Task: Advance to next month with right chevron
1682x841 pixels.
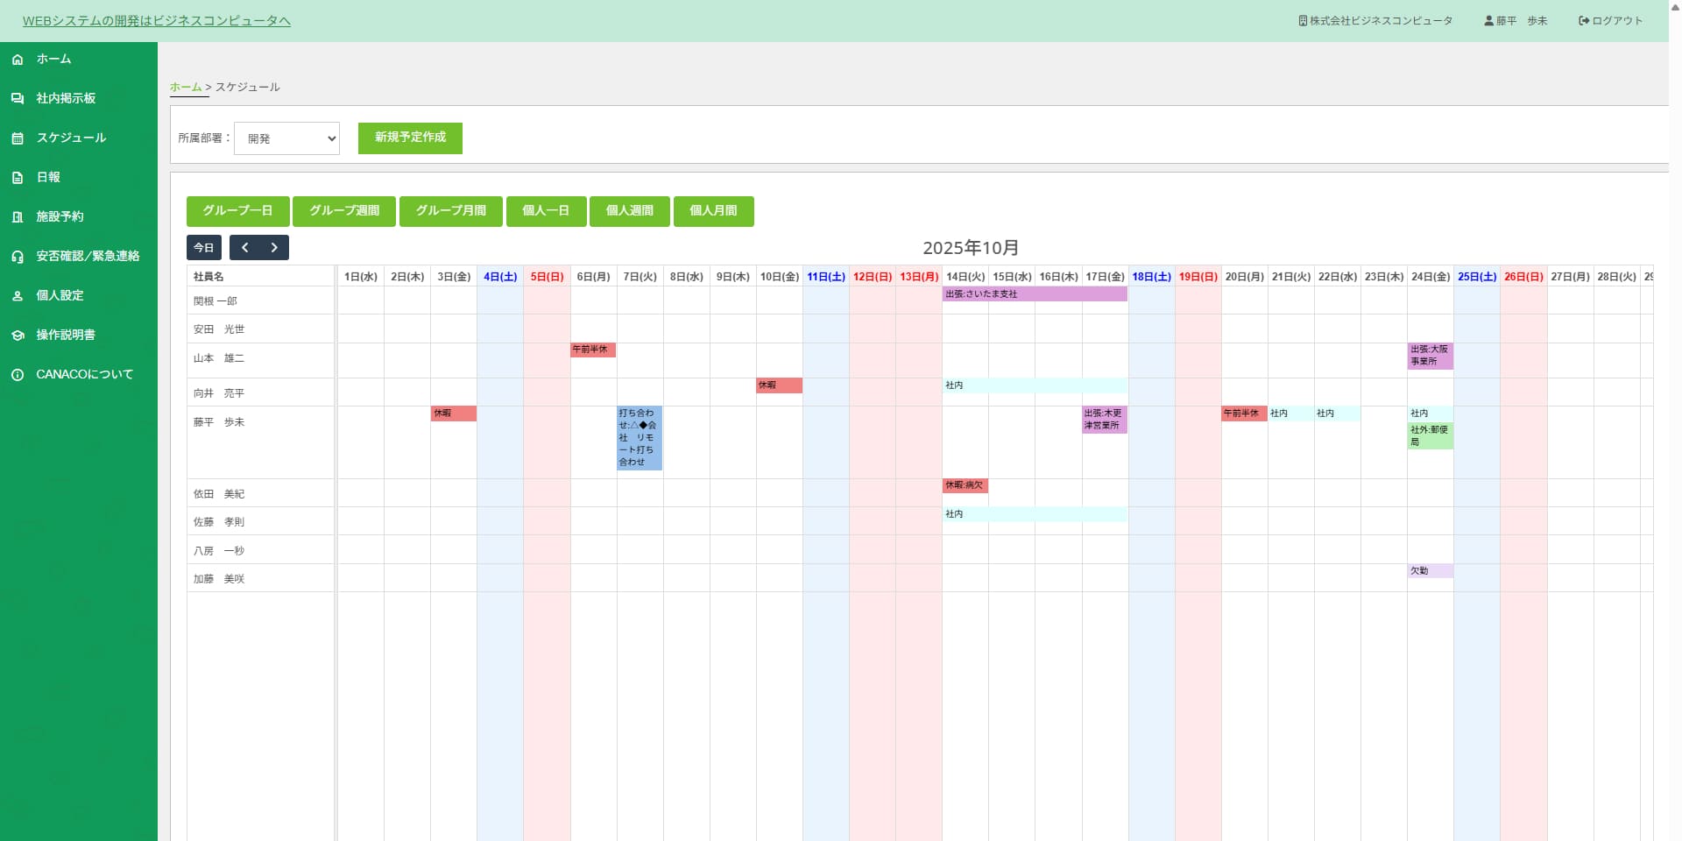Action: (274, 248)
